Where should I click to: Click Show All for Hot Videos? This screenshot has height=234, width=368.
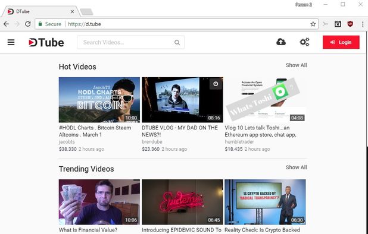(296, 65)
